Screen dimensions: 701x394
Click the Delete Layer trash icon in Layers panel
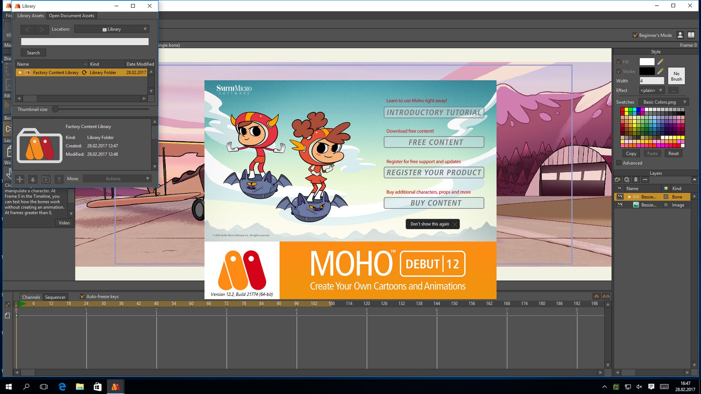(636, 179)
